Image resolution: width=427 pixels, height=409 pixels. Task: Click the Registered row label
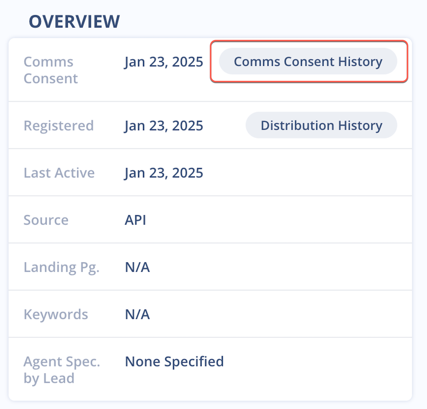coord(59,125)
